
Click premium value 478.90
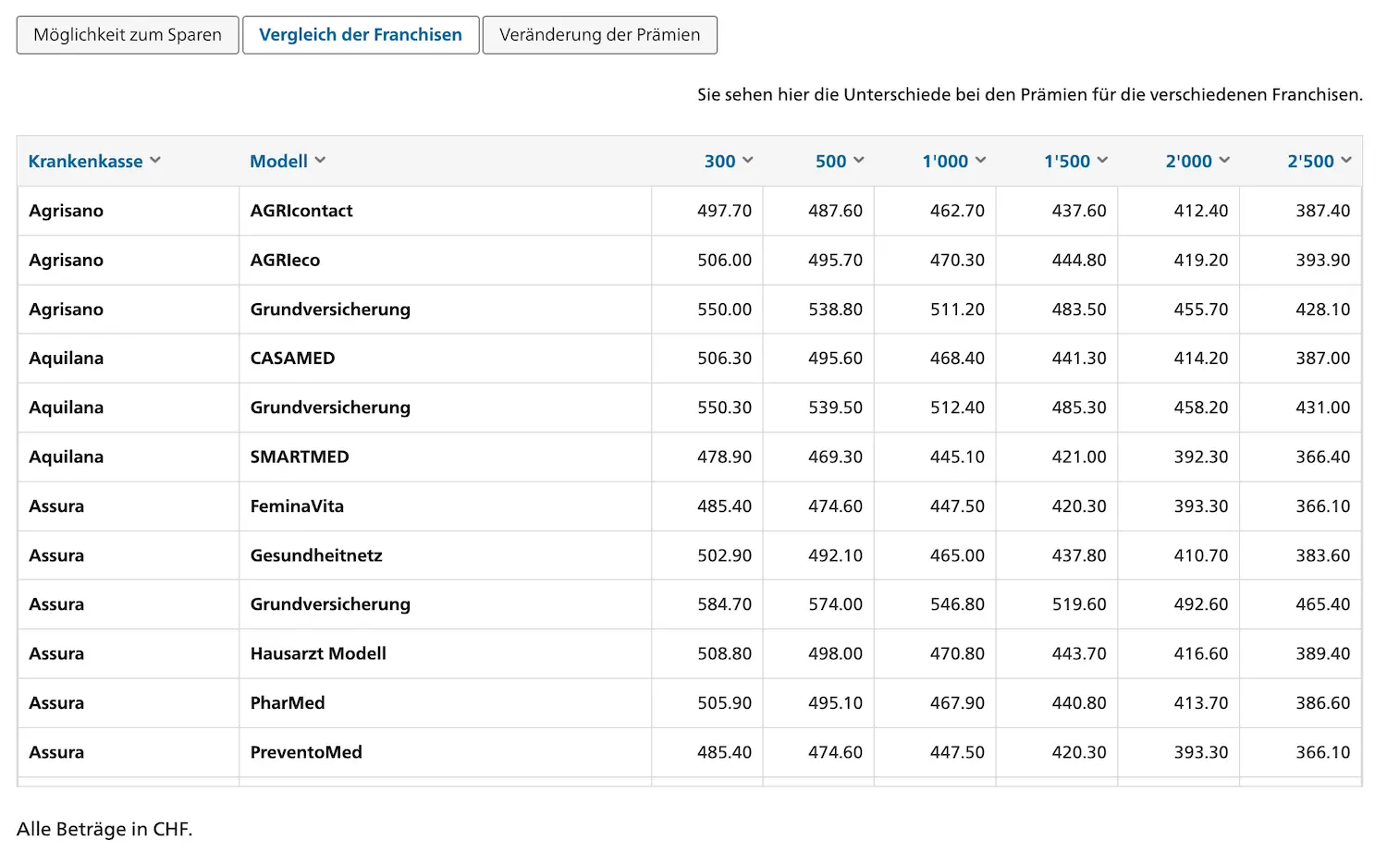[x=724, y=456]
